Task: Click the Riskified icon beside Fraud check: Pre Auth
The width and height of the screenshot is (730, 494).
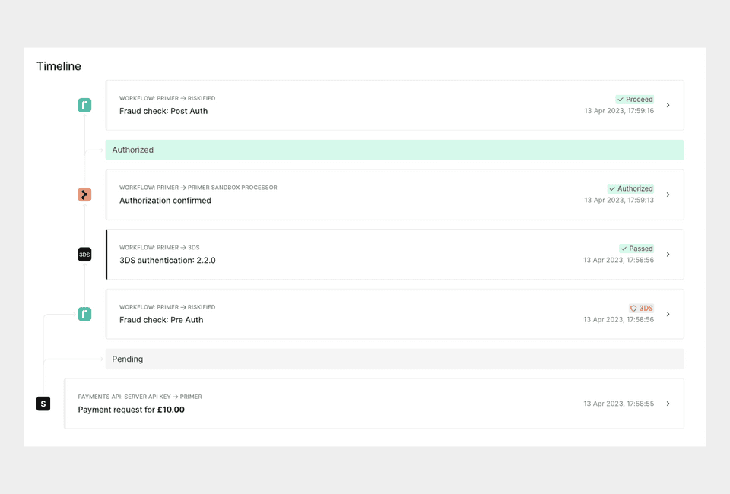Action: 84,314
